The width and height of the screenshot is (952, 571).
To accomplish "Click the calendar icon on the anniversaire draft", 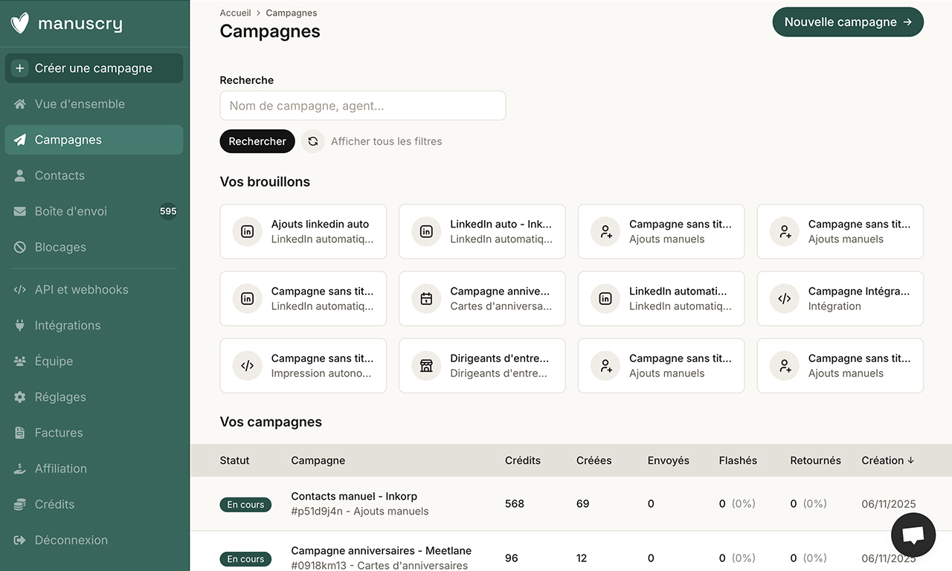I will click(x=425, y=298).
